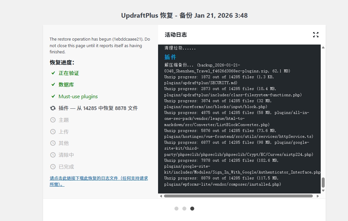Click the green checkmark beside 正在验证
348x221 pixels.
pos(53,73)
